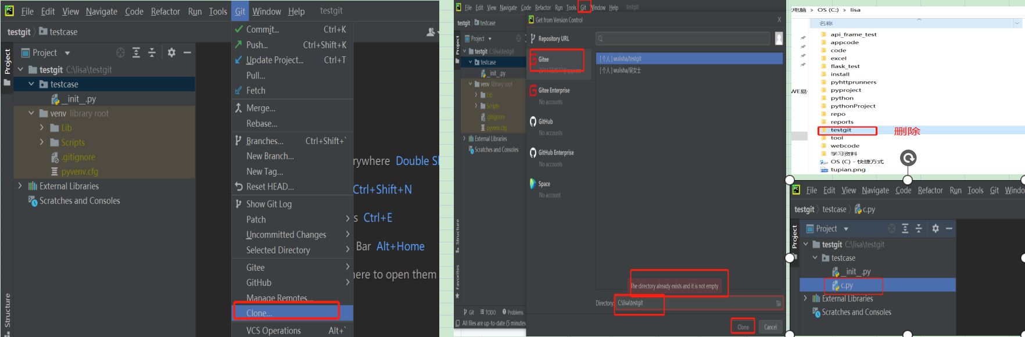Click c.py Python file icon in bottom-right project tree

(836, 285)
